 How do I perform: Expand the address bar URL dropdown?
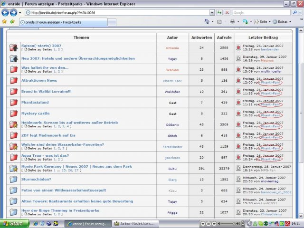pos(212,13)
